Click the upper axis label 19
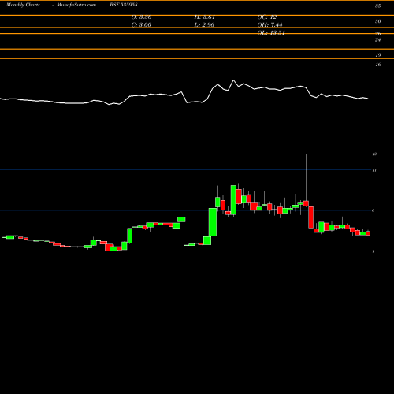 pyautogui.click(x=377, y=55)
